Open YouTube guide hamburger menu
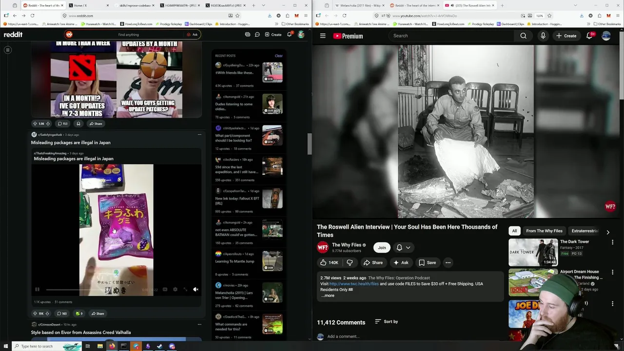The height and width of the screenshot is (351, 624). (323, 36)
